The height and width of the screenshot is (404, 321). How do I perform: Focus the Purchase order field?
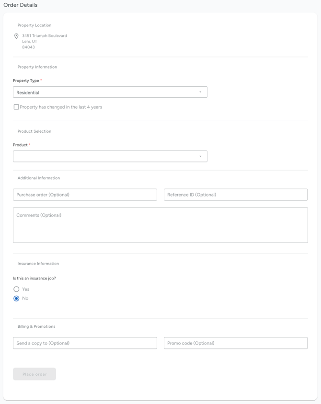[x=85, y=195]
